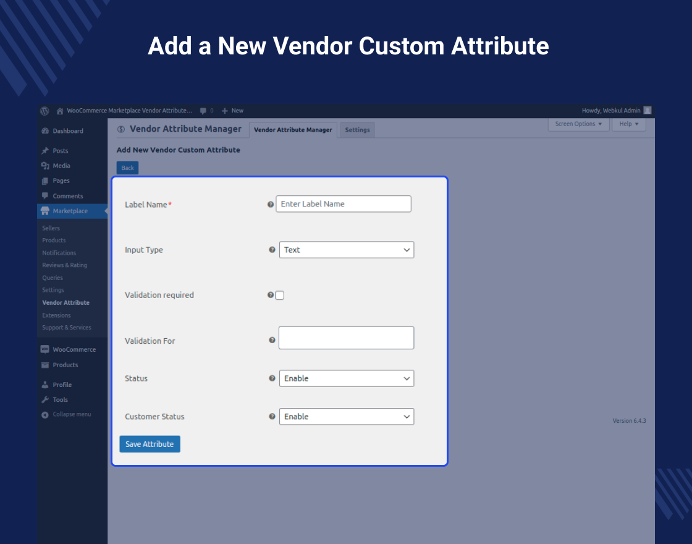The height and width of the screenshot is (544, 692).
Task: Click the Collapse menu arrow icon
Action: (x=45, y=415)
